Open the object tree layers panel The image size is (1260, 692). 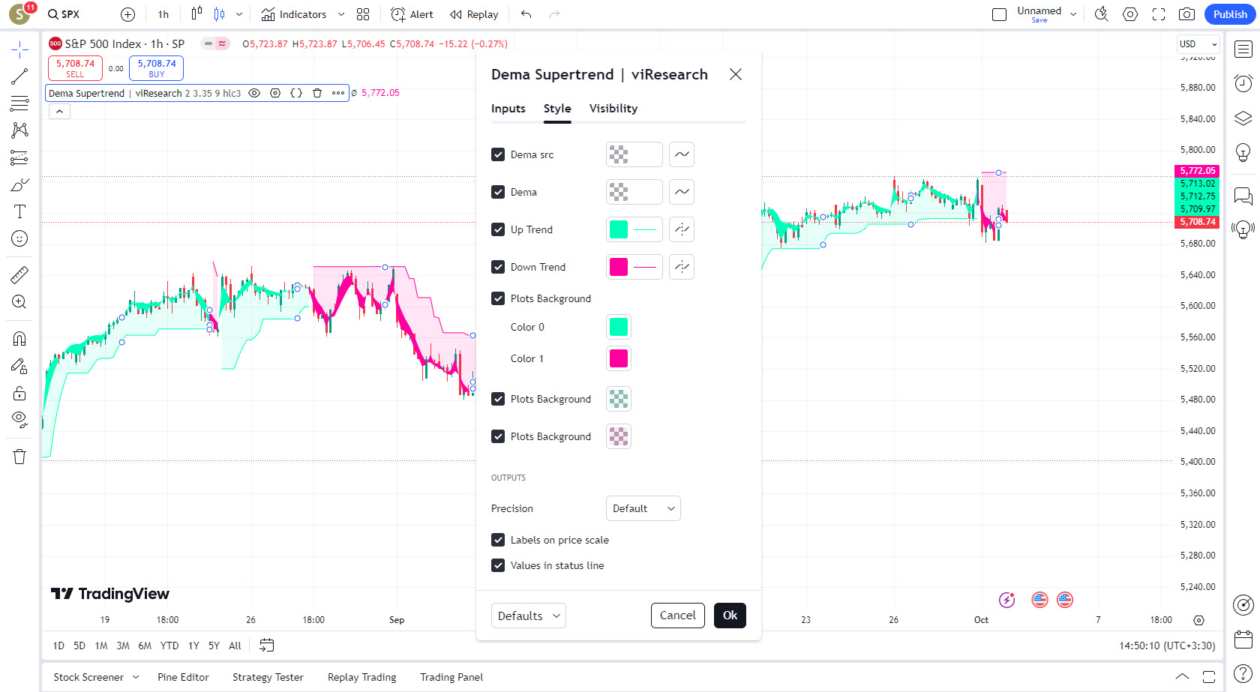pos(1243,118)
